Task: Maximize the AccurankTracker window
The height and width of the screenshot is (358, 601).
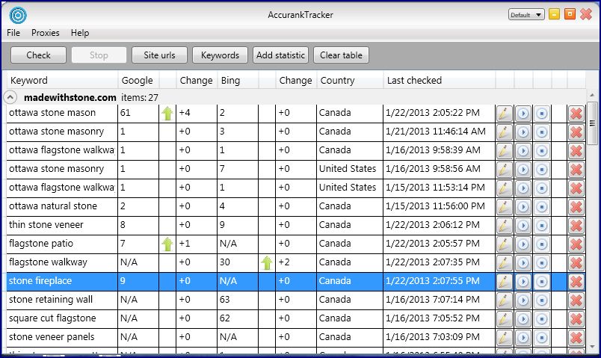Action: [x=570, y=14]
